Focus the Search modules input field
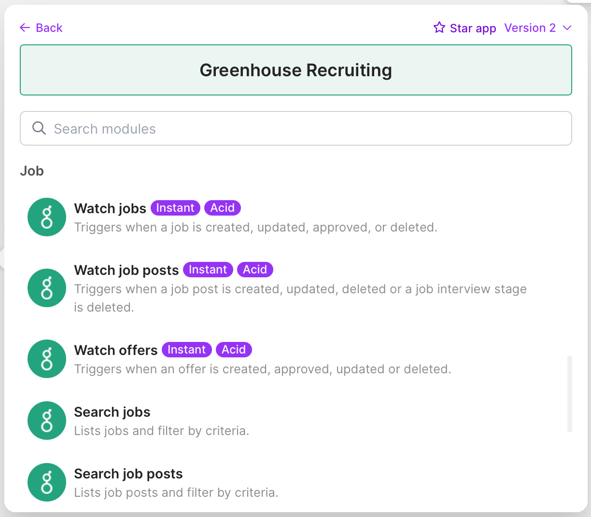This screenshot has width=591, height=517. [296, 128]
